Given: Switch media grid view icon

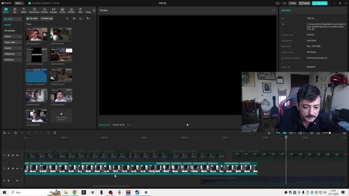Looking at the screenshot, I should [74, 19].
